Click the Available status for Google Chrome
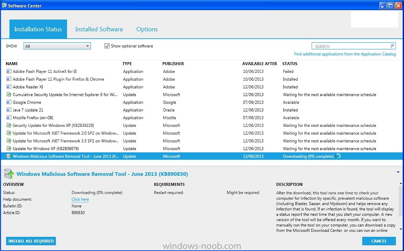The image size is (404, 251). [x=291, y=102]
